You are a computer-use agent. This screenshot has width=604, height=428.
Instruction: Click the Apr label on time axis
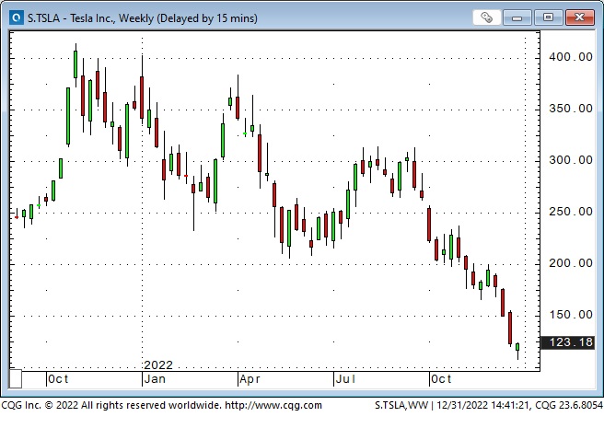[x=250, y=379]
